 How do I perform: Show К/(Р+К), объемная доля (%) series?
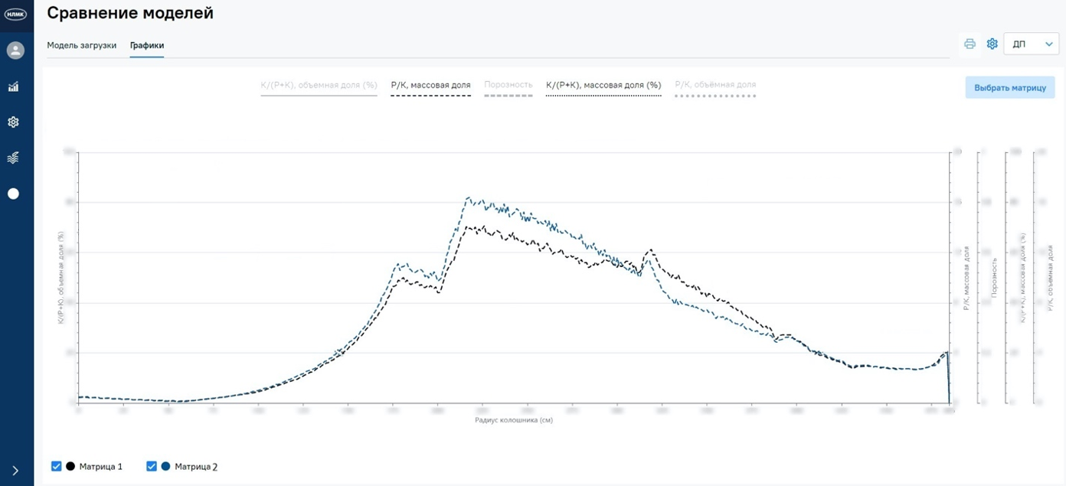click(319, 85)
